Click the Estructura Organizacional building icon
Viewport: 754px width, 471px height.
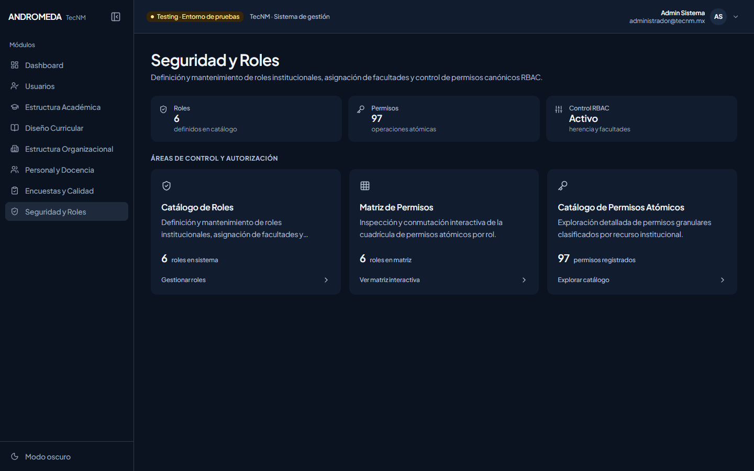pos(15,149)
